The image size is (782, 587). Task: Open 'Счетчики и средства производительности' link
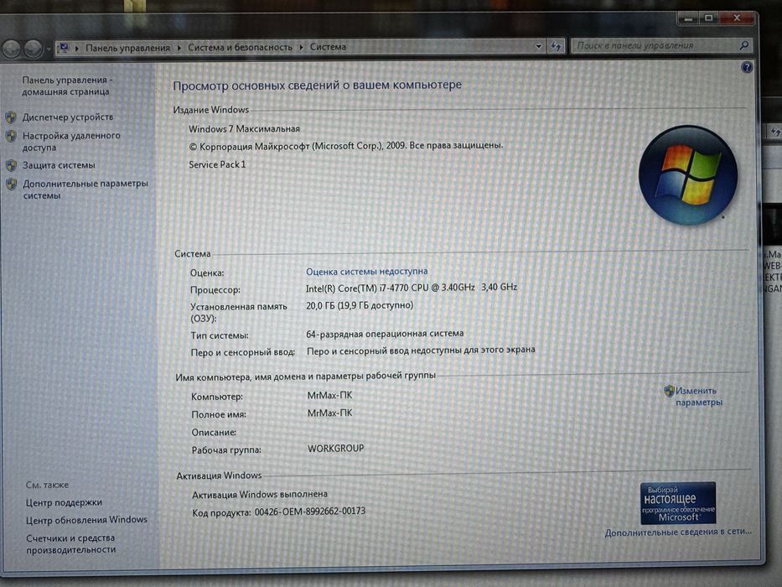pyautogui.click(x=70, y=543)
